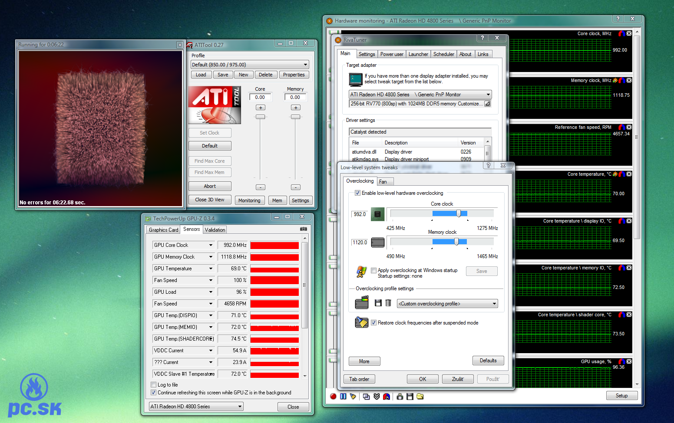Click OK in Low-level system tweaks dialog
The height and width of the screenshot is (423, 674).
pos(423,379)
